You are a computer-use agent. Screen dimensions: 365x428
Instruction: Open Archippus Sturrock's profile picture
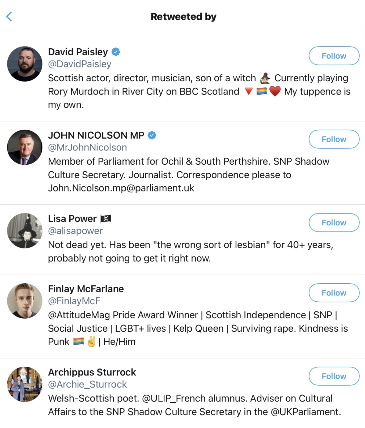pyautogui.click(x=25, y=384)
